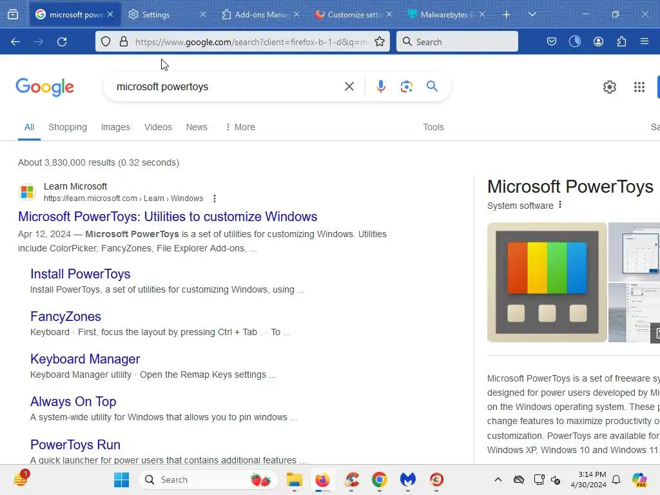Open FancyZones sublink
660x495 pixels.
tap(66, 316)
